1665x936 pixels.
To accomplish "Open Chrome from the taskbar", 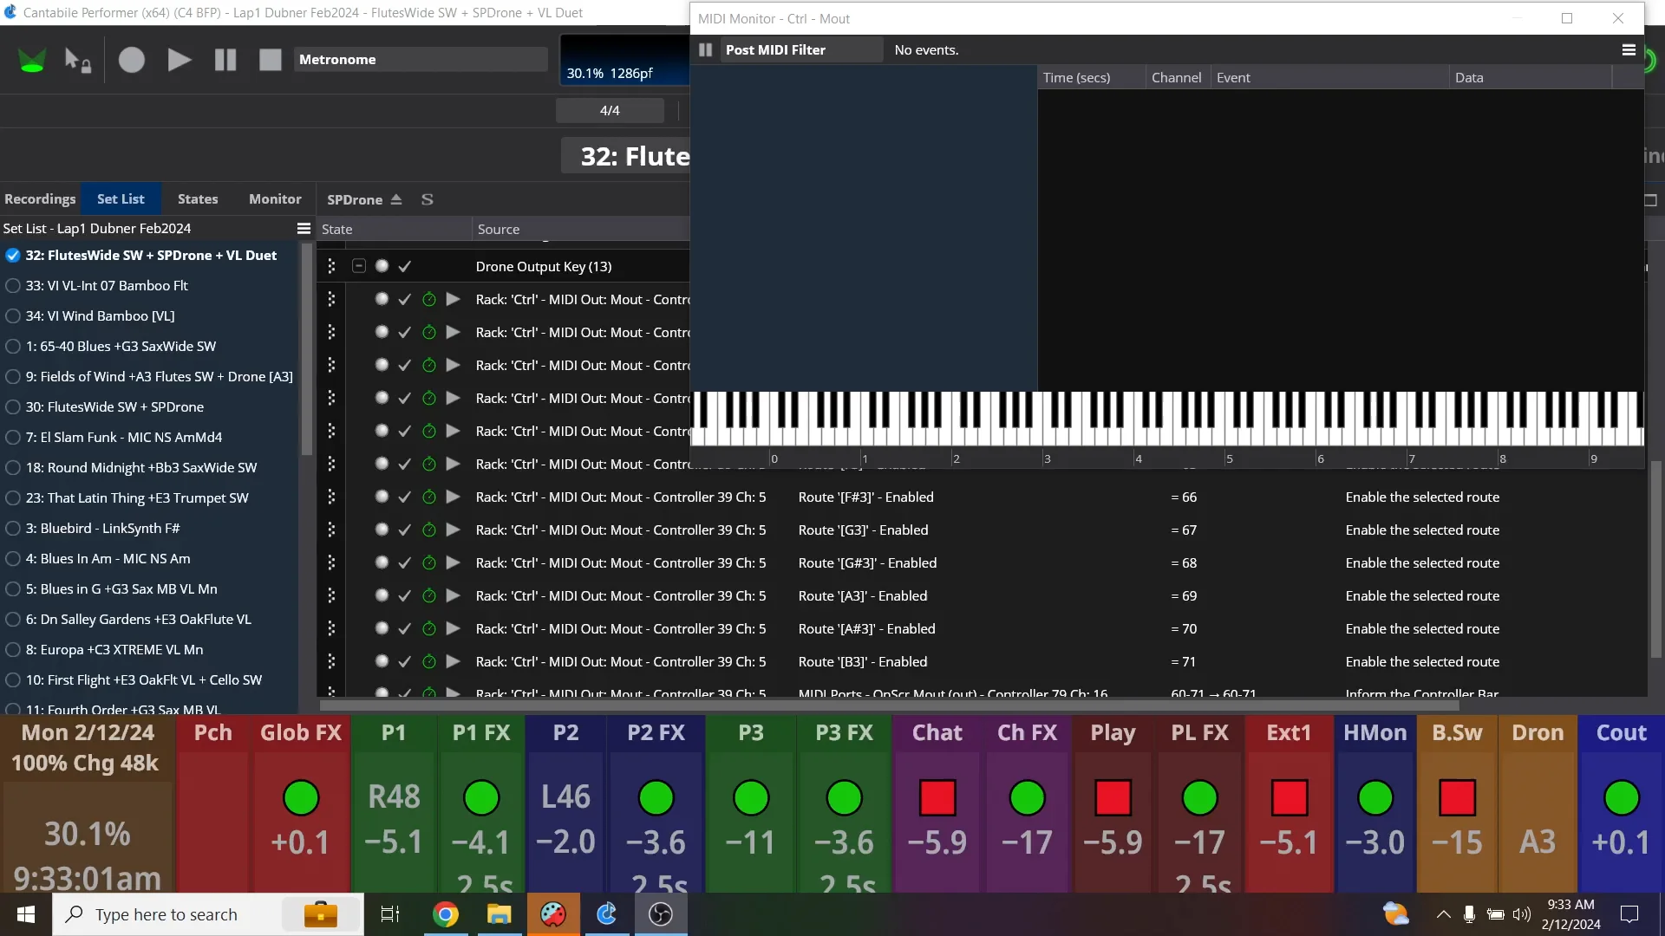I will coord(445,914).
